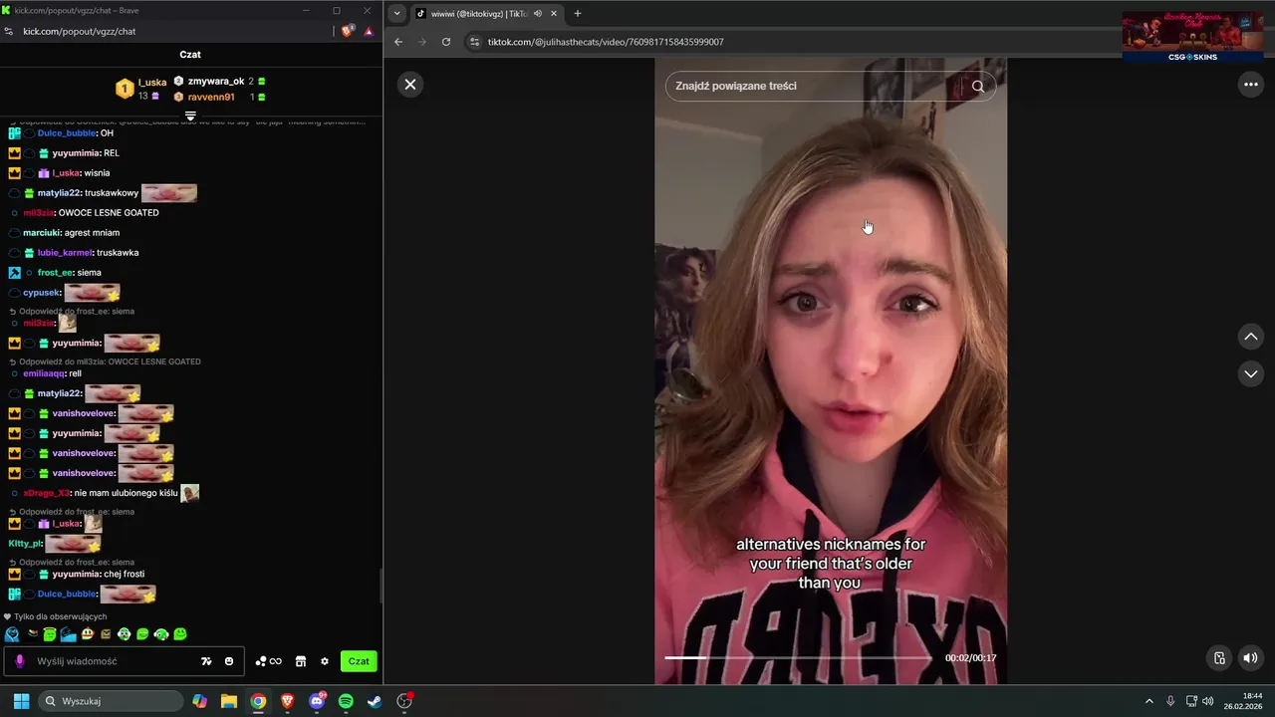Click username emiliaaqq in chat
Viewport: 1275px width, 717px height.
[x=44, y=373]
